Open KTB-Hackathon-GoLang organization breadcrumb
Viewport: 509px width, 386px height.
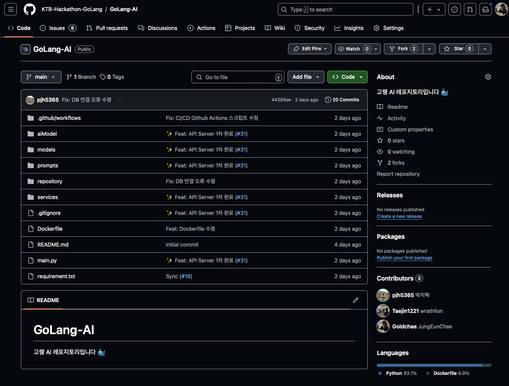[72, 9]
